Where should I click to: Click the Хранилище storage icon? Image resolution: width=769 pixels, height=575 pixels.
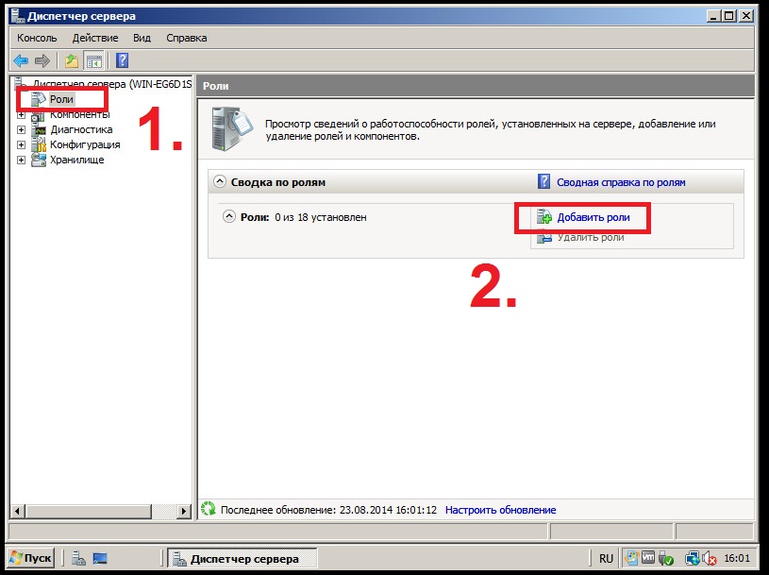tap(40, 160)
